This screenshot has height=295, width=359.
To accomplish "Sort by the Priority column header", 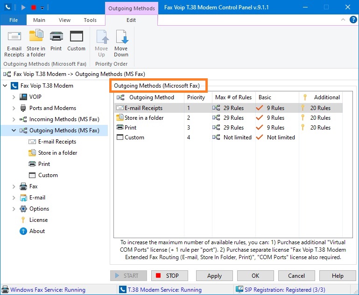I will [198, 97].
